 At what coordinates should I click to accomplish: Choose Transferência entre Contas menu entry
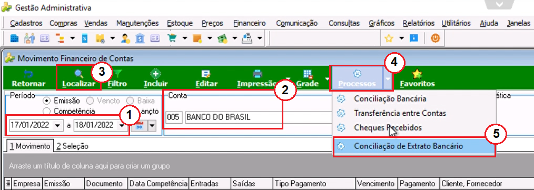pos(400,113)
